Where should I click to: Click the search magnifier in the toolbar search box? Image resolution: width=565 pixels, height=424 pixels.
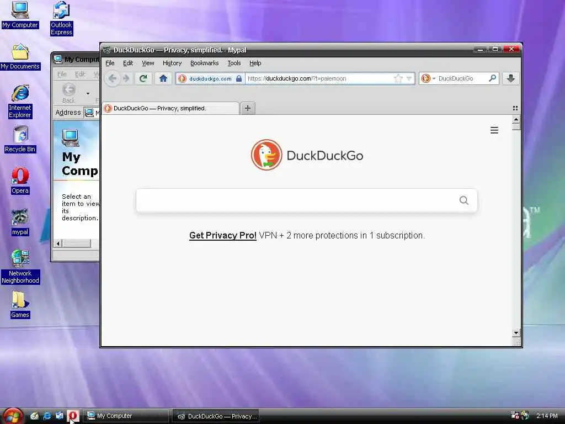click(x=492, y=78)
